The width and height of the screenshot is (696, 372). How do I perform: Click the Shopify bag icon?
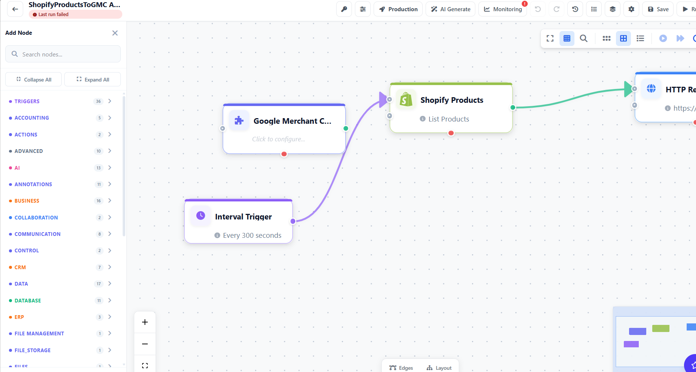[406, 99]
